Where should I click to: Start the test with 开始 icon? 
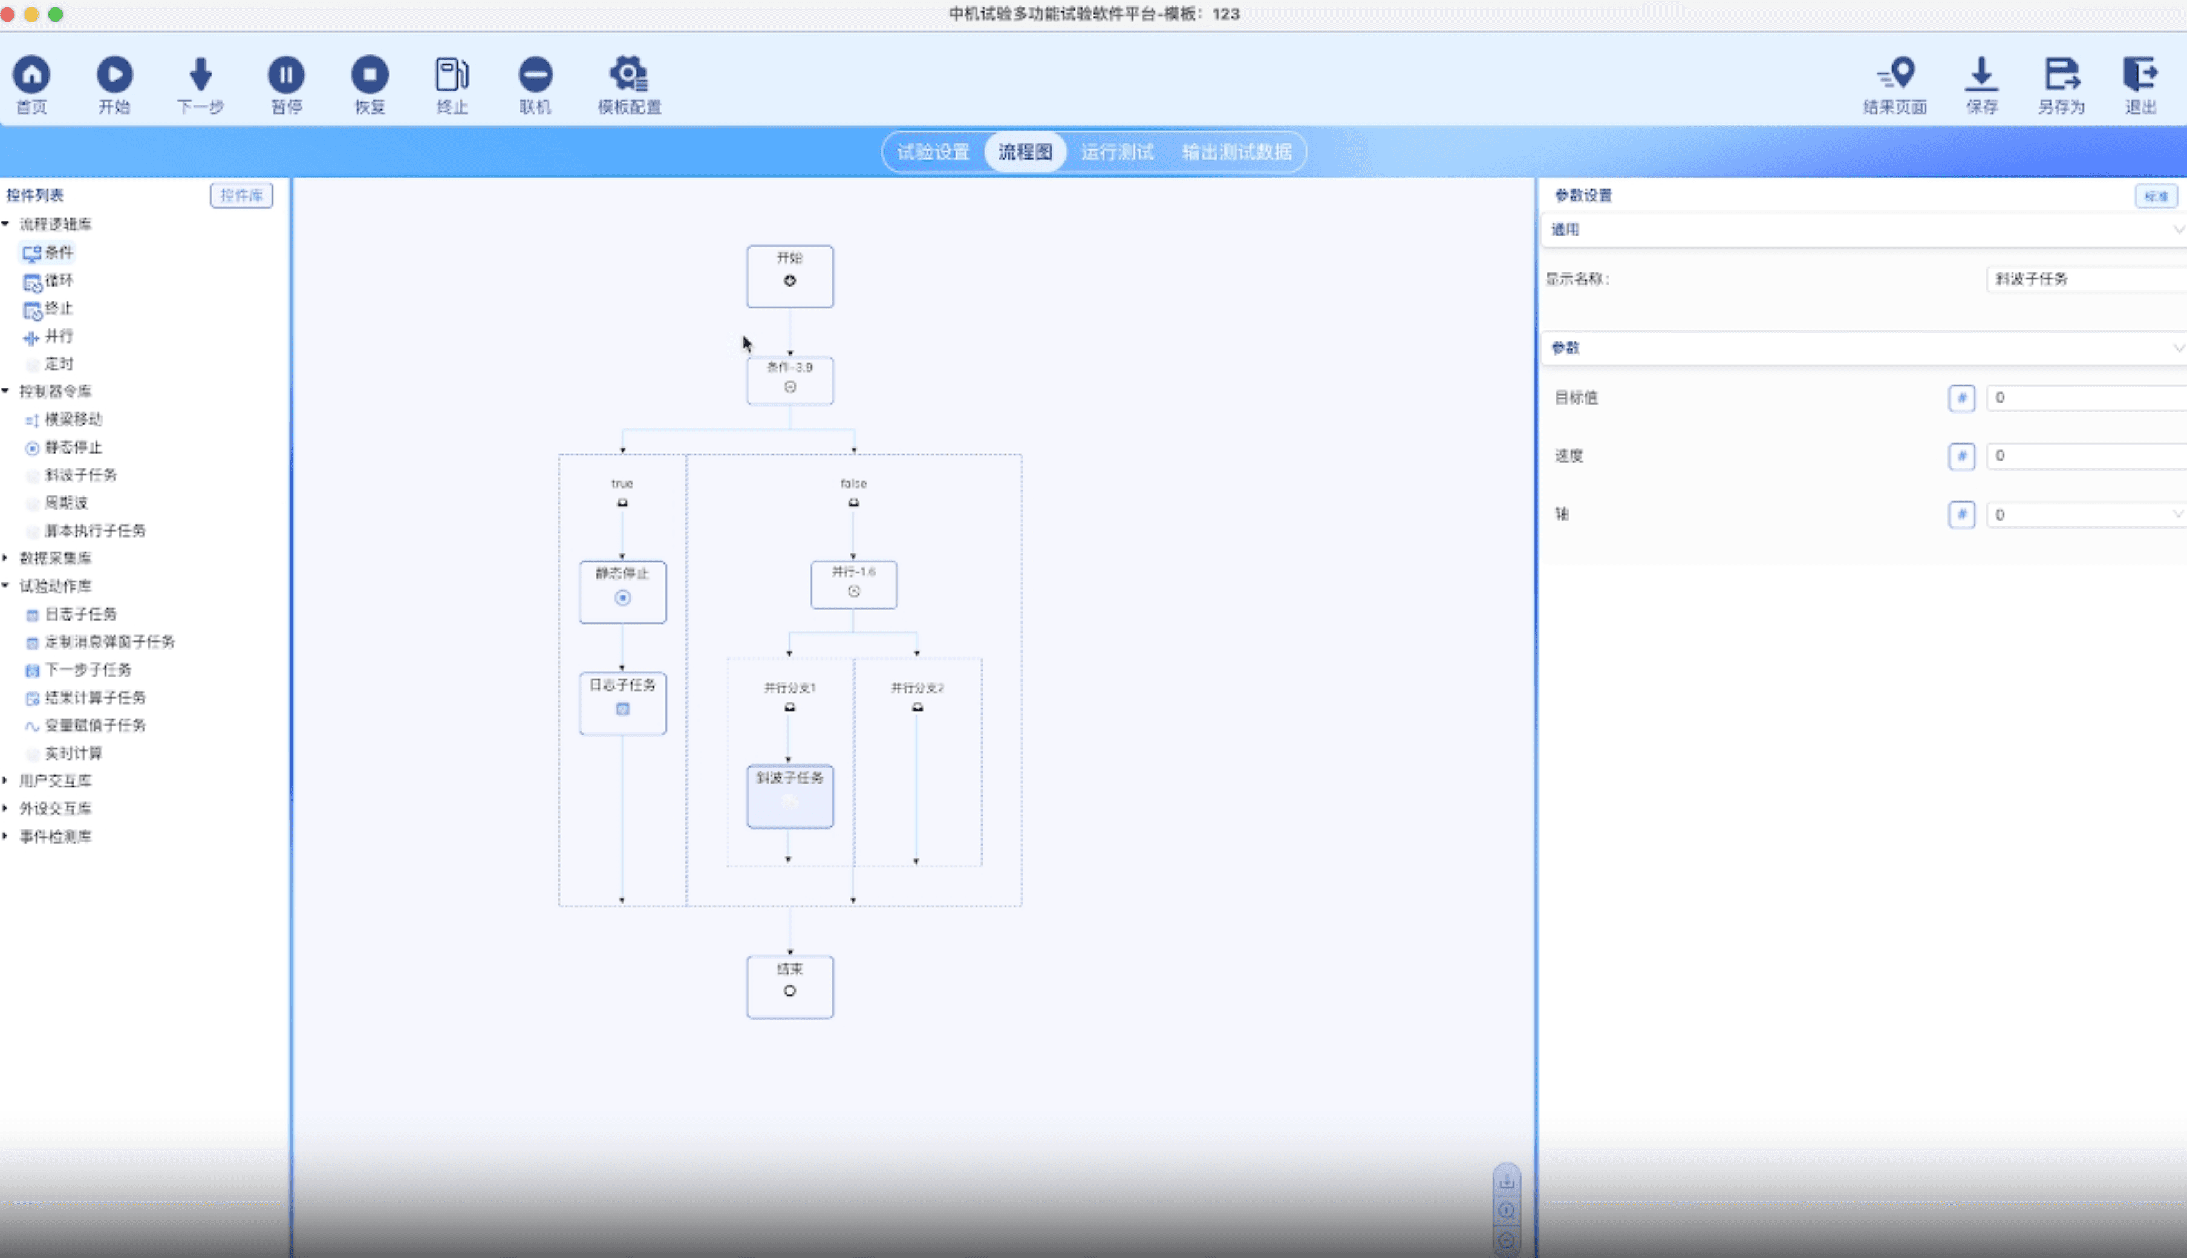point(114,74)
